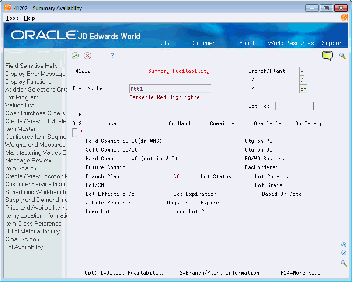Viewport: 352px width, 282px height.
Task: Click the DC branch plant value
Action: coord(177,176)
